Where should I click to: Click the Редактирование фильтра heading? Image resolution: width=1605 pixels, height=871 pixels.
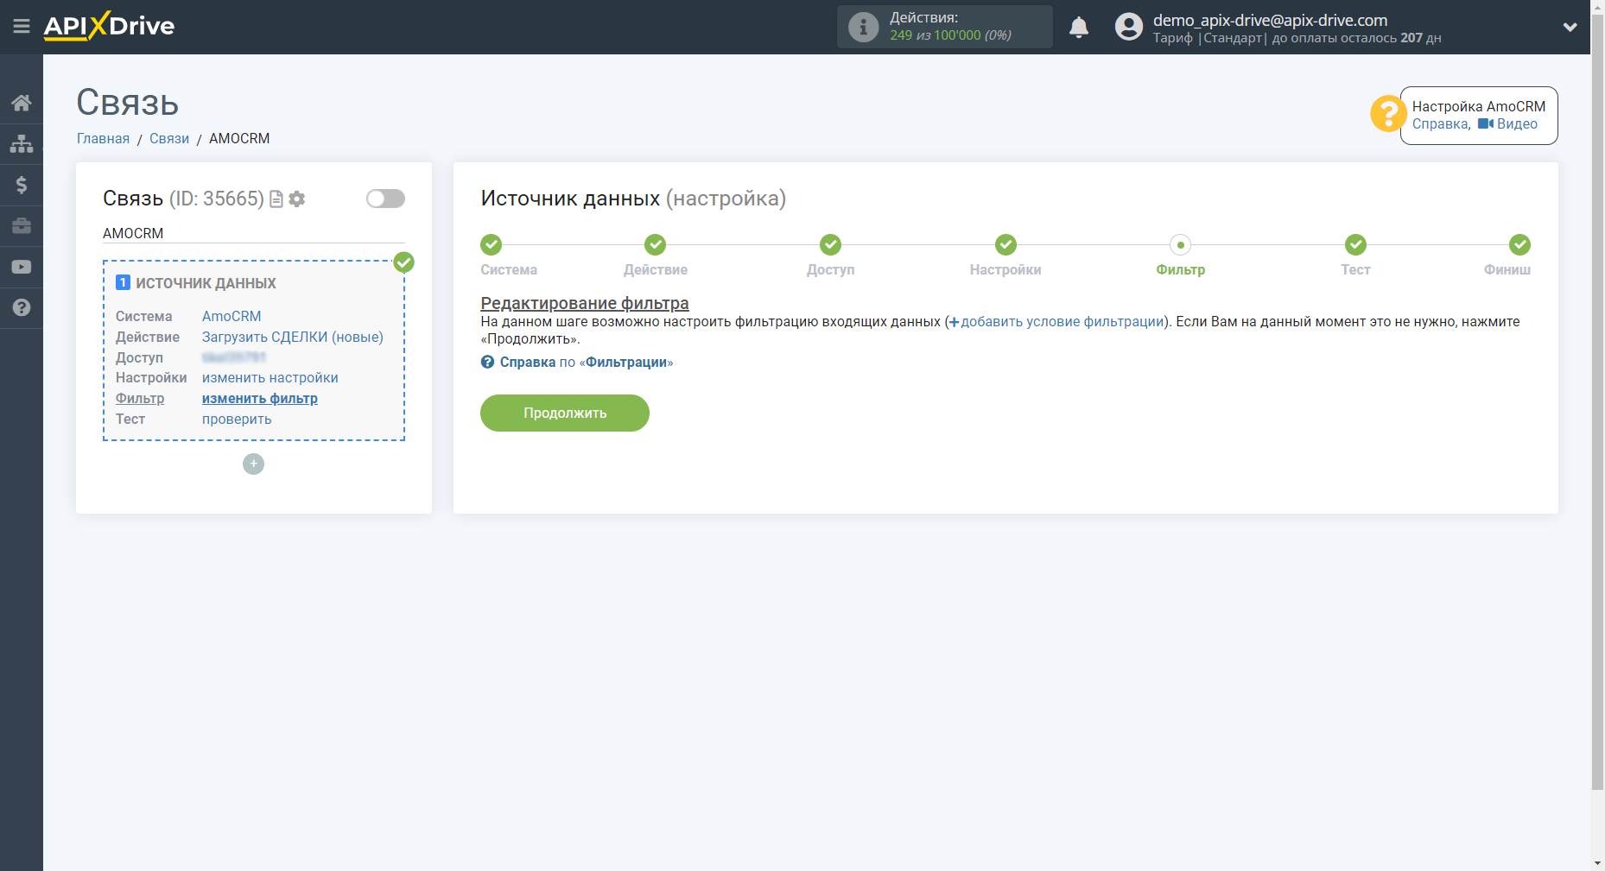(x=585, y=303)
